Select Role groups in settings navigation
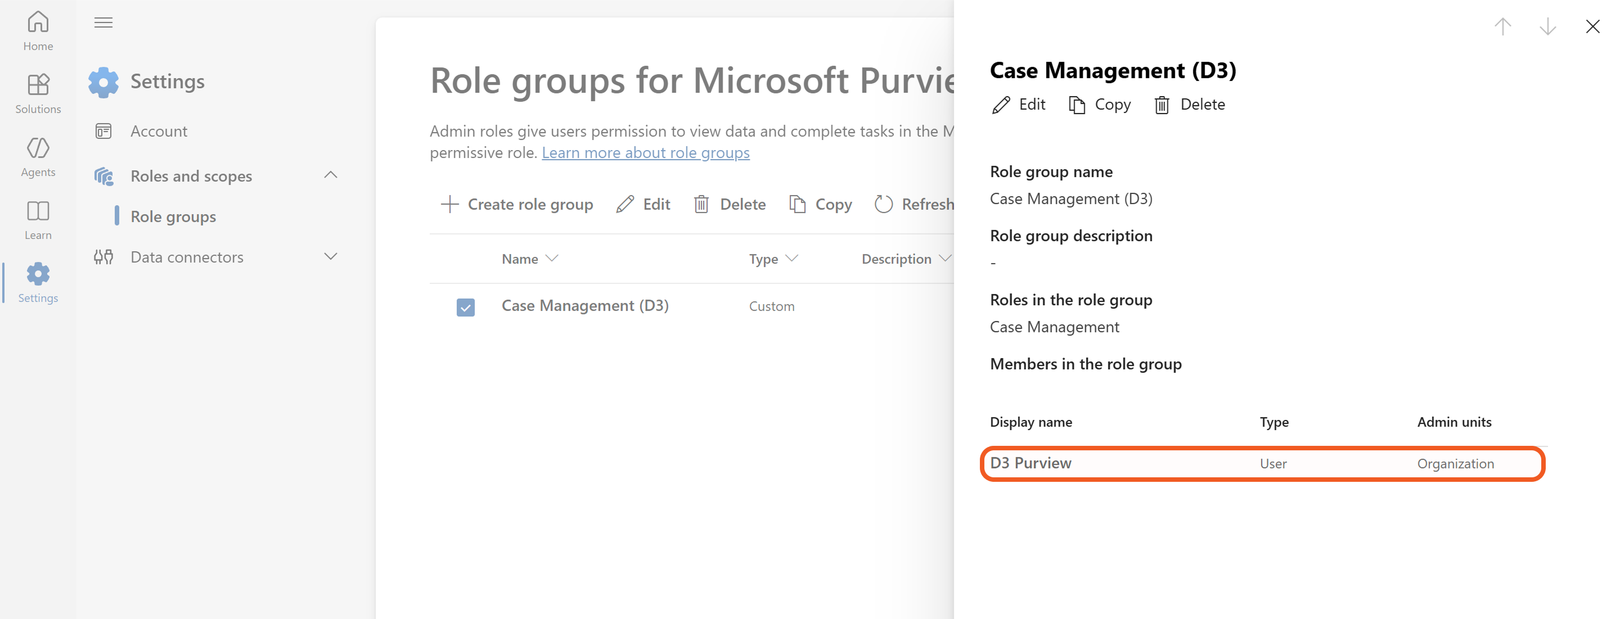1620x619 pixels. (x=173, y=216)
